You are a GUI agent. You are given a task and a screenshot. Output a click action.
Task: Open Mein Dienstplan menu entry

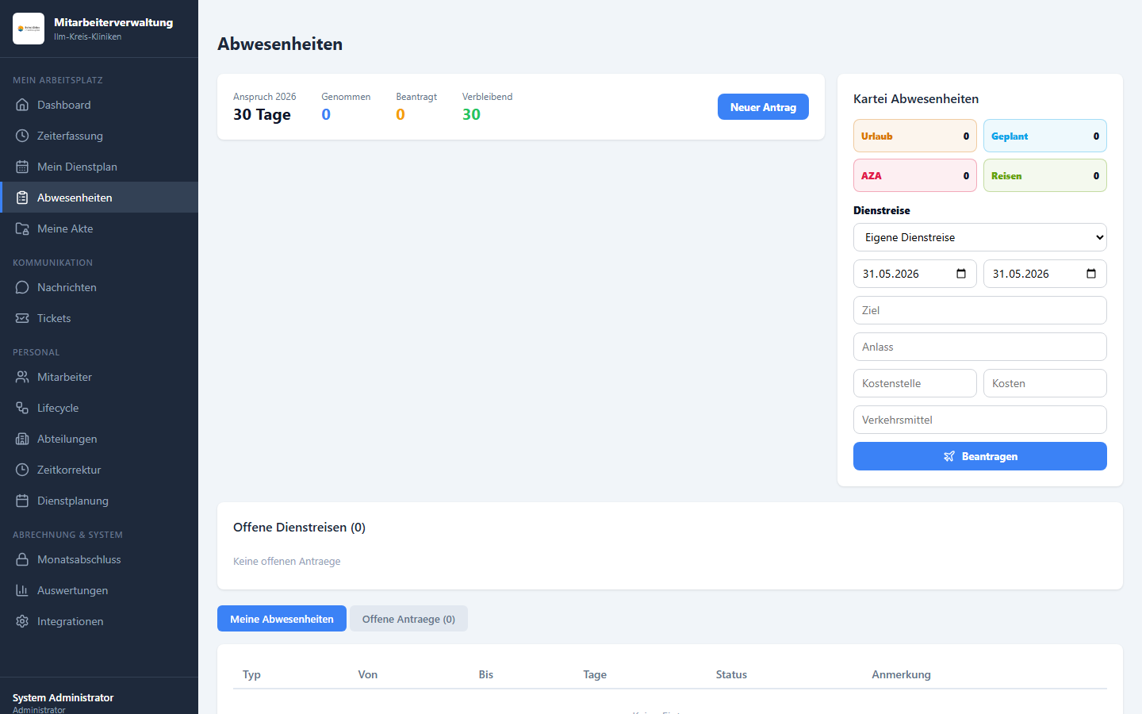(99, 167)
